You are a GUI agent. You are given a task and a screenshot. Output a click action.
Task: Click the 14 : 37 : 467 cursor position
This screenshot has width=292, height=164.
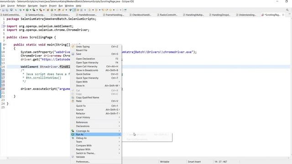(x=221, y=162)
